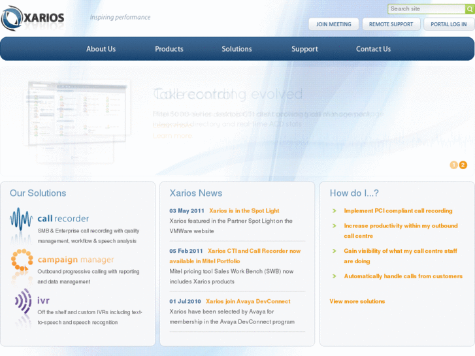Click the 03 May 2011 date

(187, 211)
